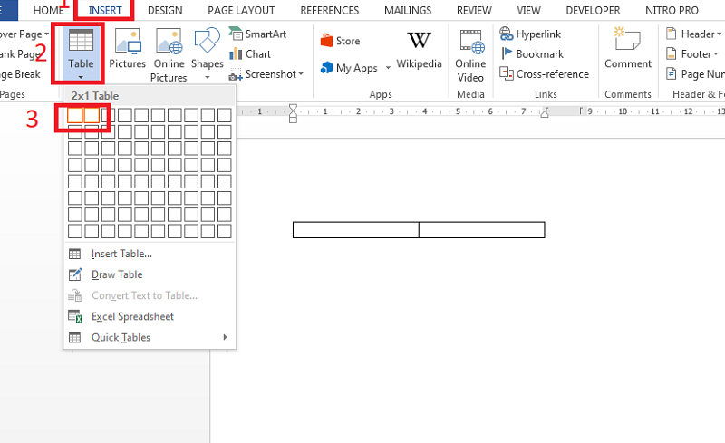Open Online Pictures search
This screenshot has width=725, height=443.
click(169, 55)
